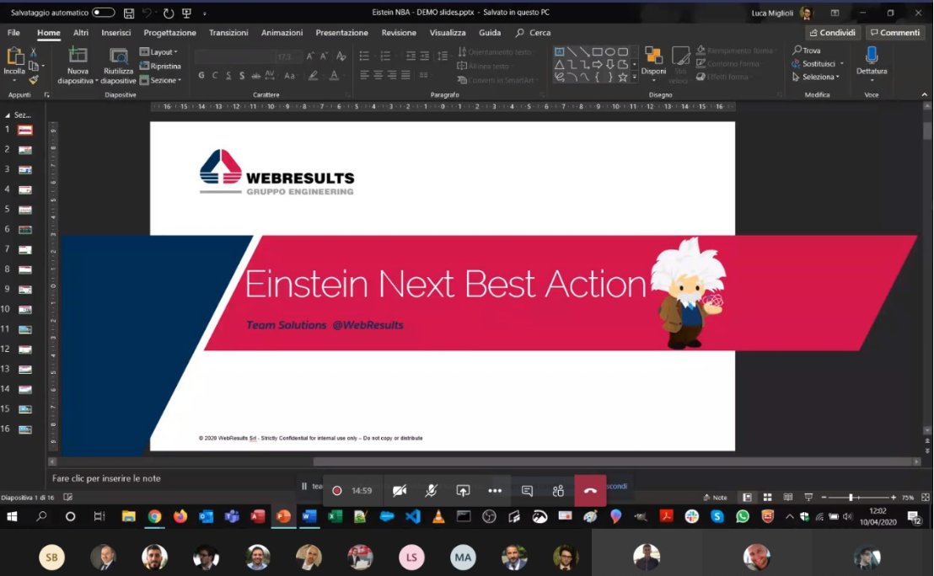Toggle bold (G) formatting

pos(201,75)
